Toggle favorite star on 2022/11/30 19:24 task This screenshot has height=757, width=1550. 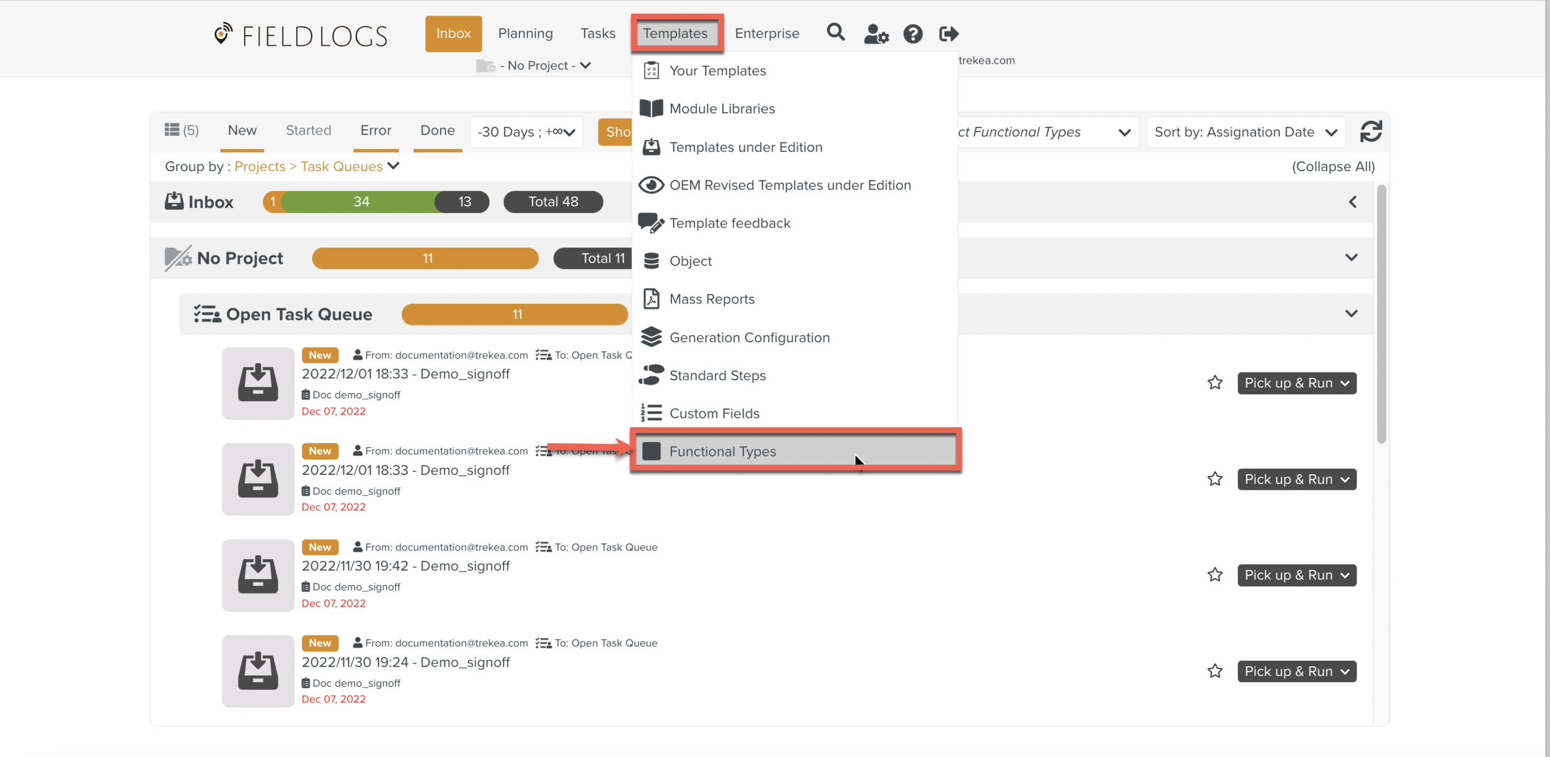tap(1215, 671)
